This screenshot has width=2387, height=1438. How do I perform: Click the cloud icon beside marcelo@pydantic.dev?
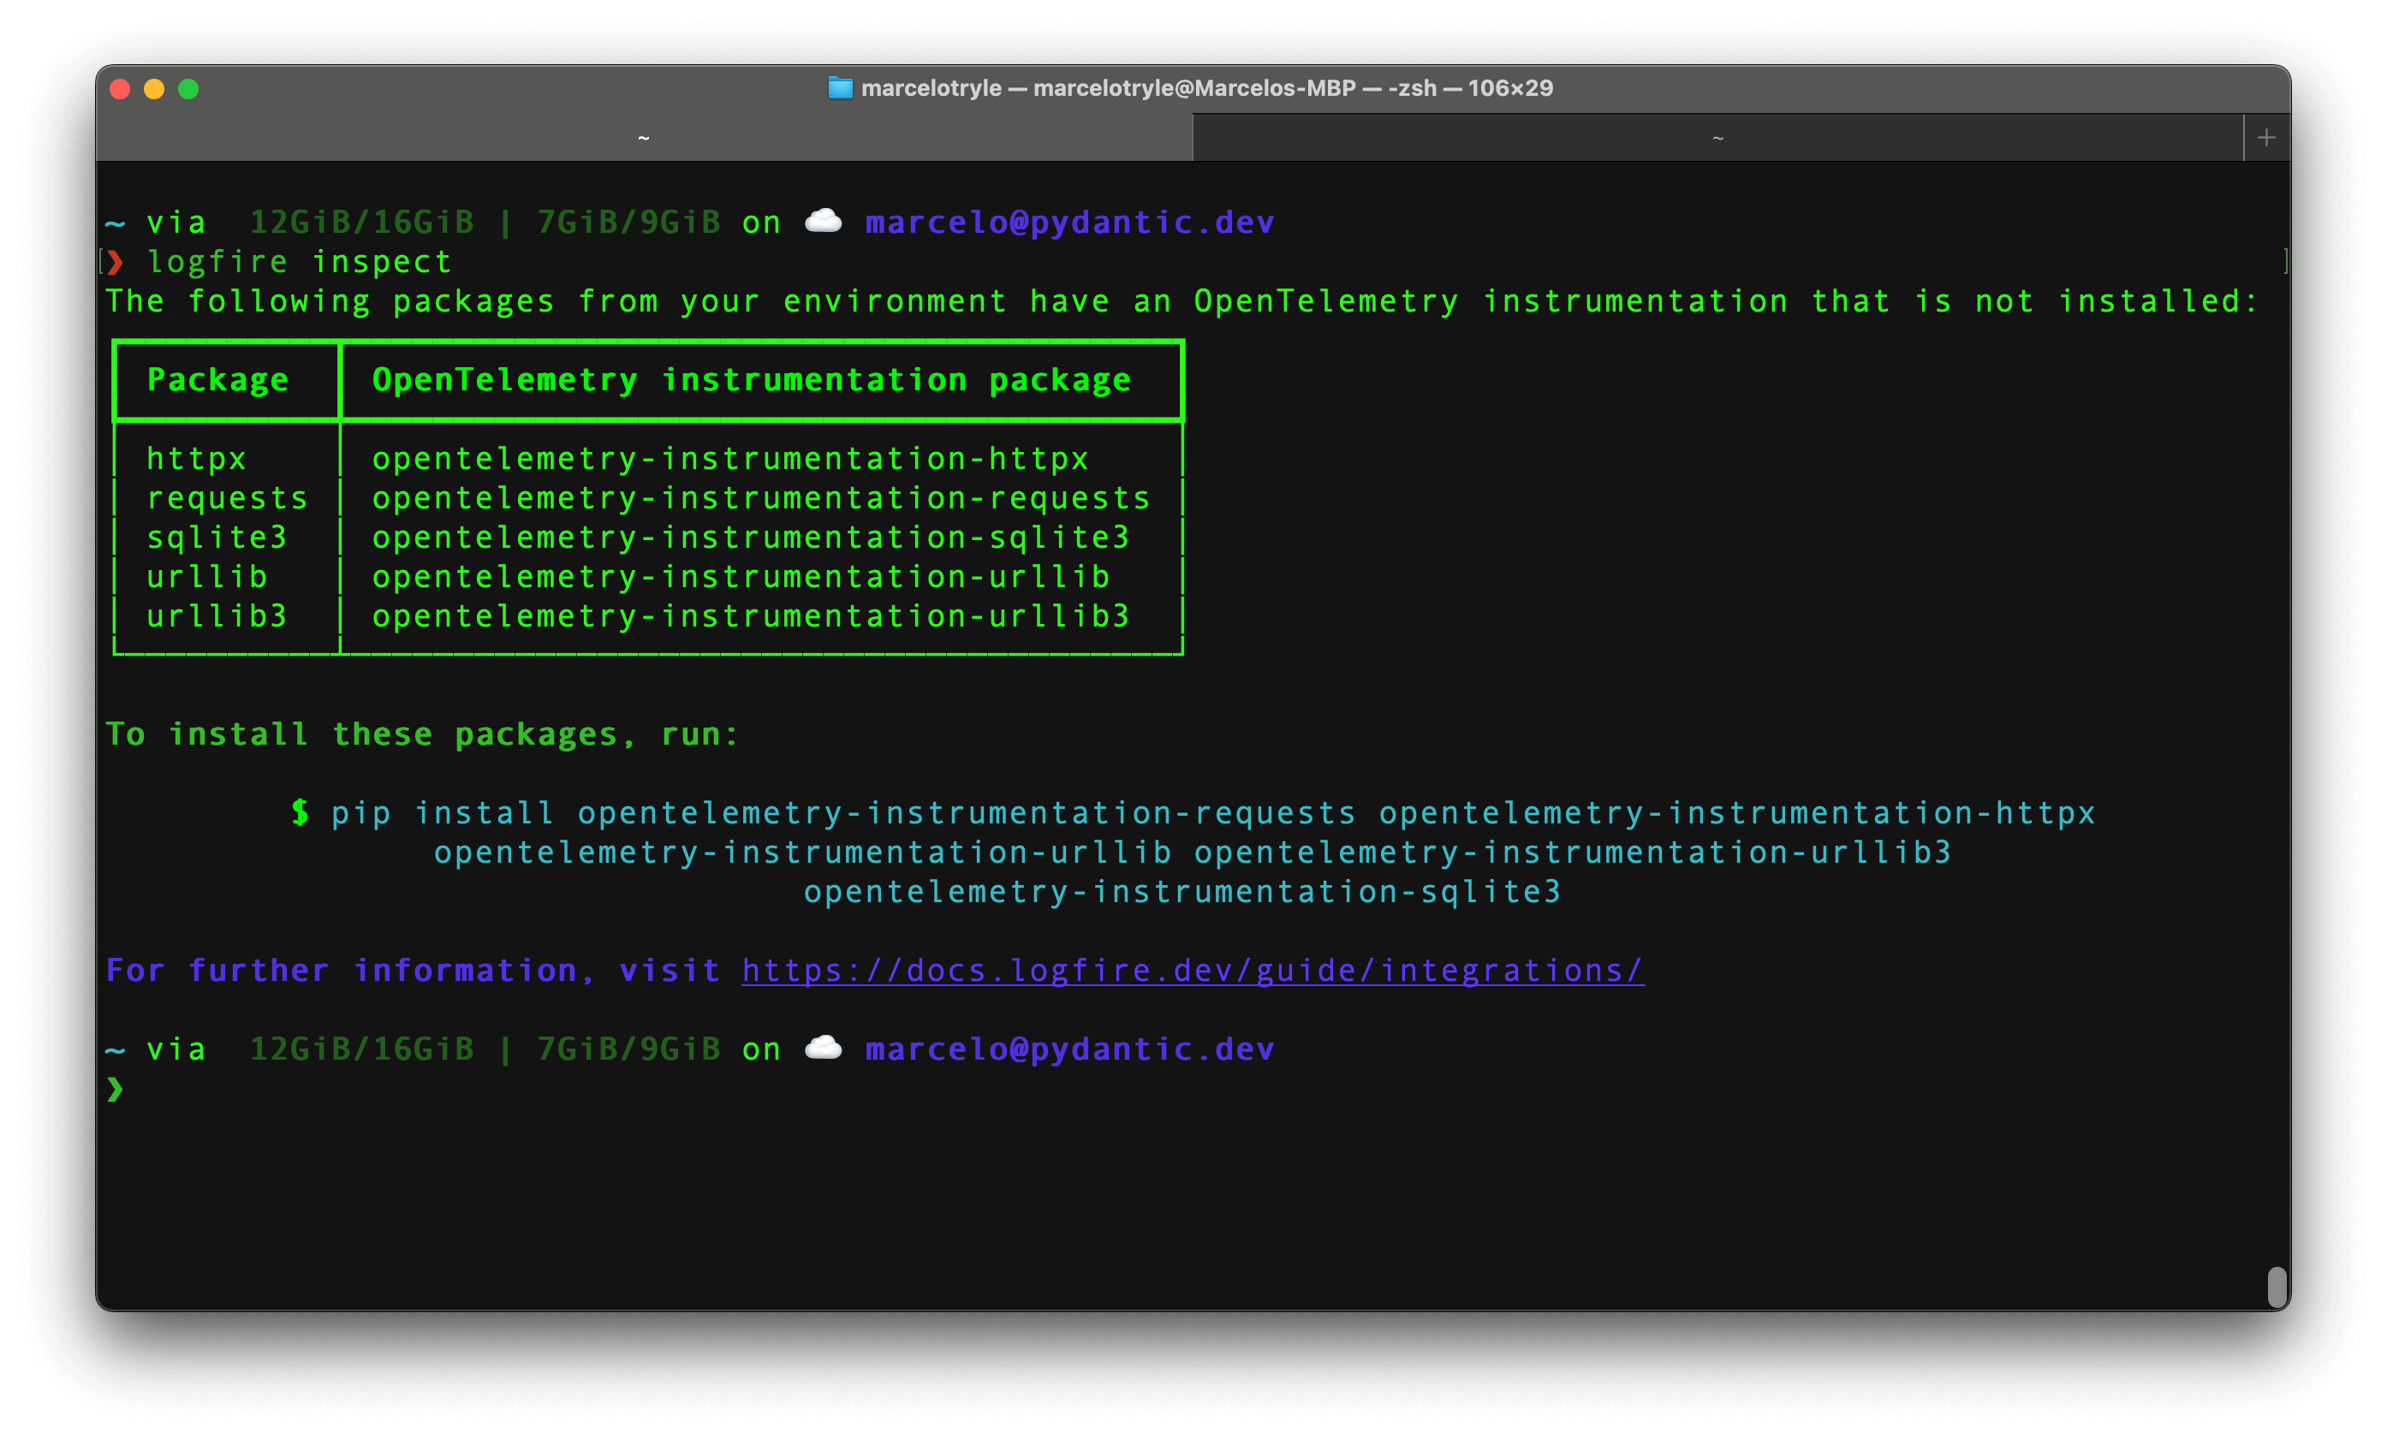click(x=824, y=221)
